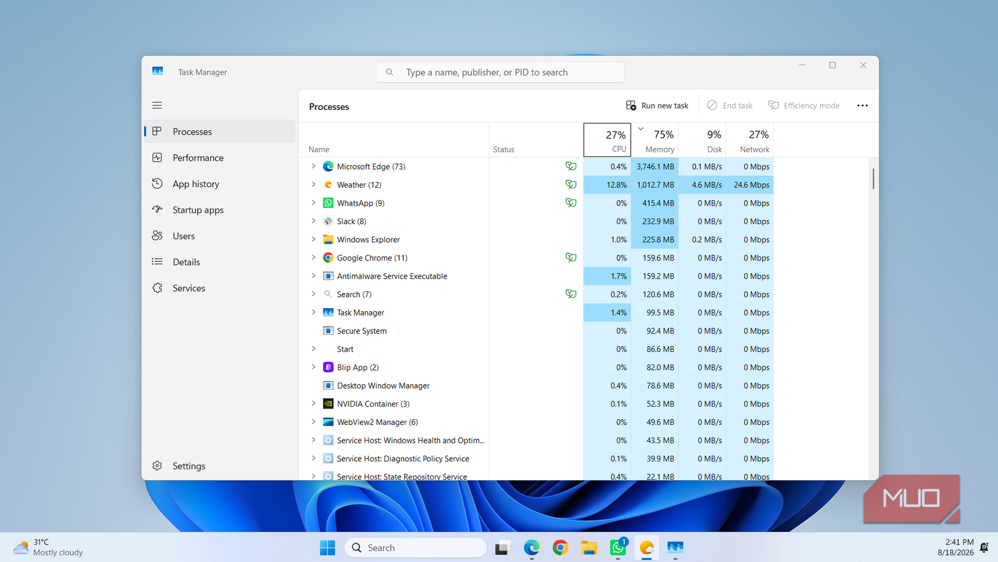Screen dimensions: 998x562
Task: Click the Google Chrome process icon
Action: coord(328,257)
